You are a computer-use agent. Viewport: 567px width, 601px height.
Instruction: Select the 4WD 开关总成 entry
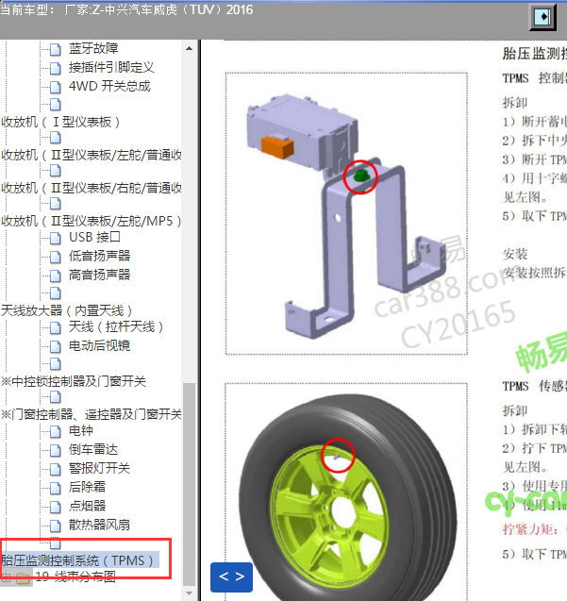coord(109,86)
